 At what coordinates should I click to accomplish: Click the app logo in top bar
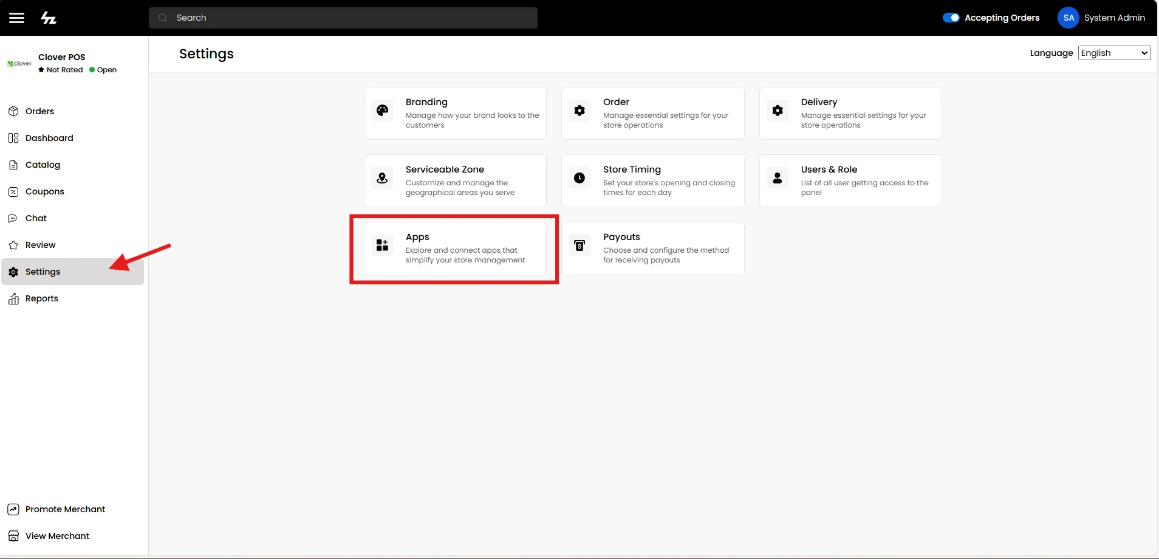[x=49, y=18]
